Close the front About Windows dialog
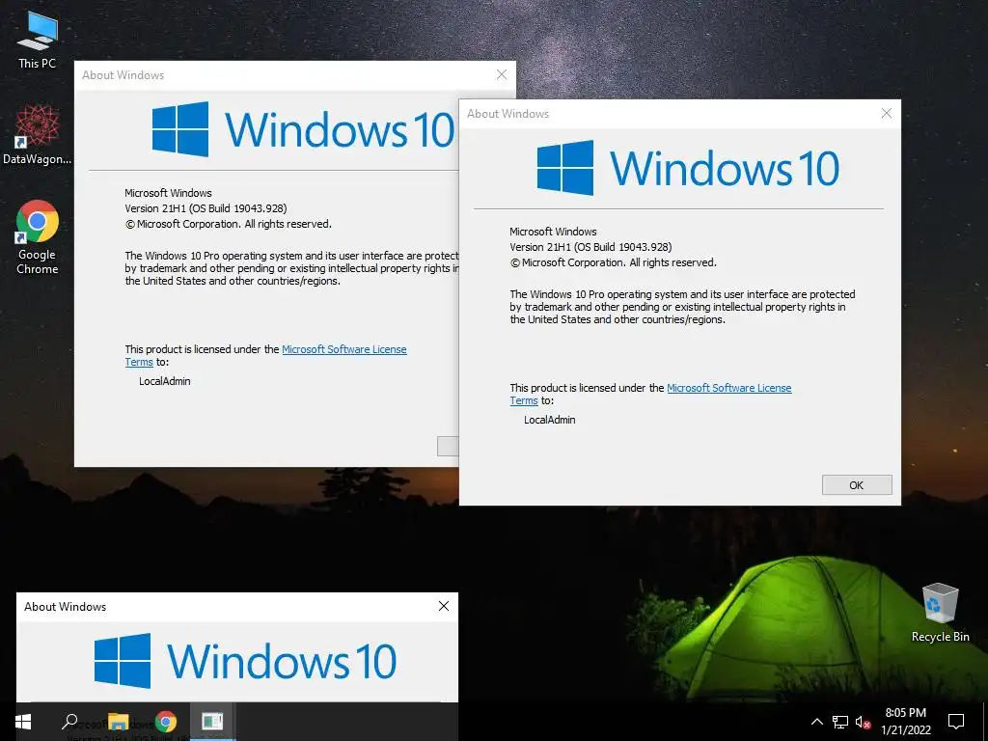This screenshot has width=988, height=741. pos(886,114)
